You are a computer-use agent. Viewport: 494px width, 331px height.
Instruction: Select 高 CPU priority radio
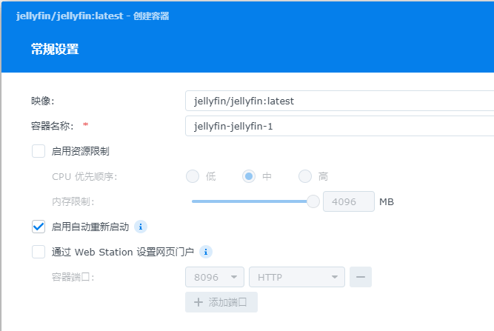[x=305, y=176]
